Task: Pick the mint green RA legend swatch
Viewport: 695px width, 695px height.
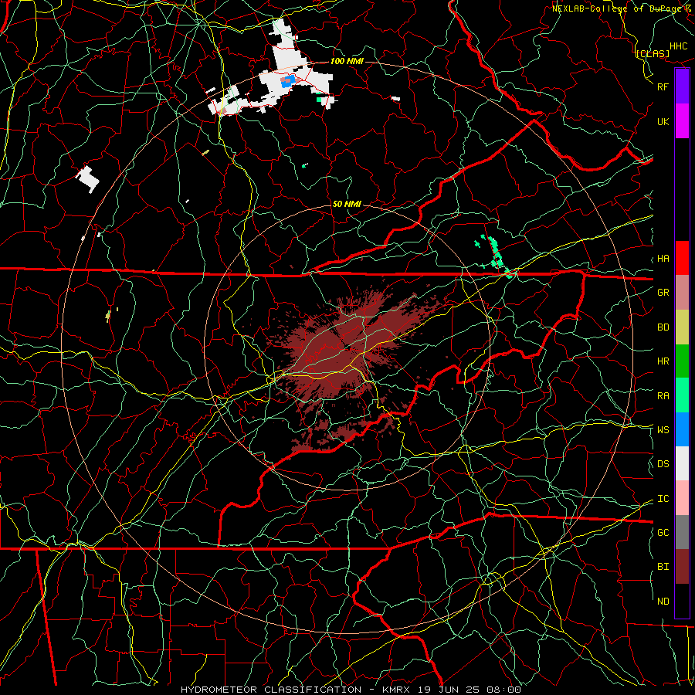Action: point(682,395)
